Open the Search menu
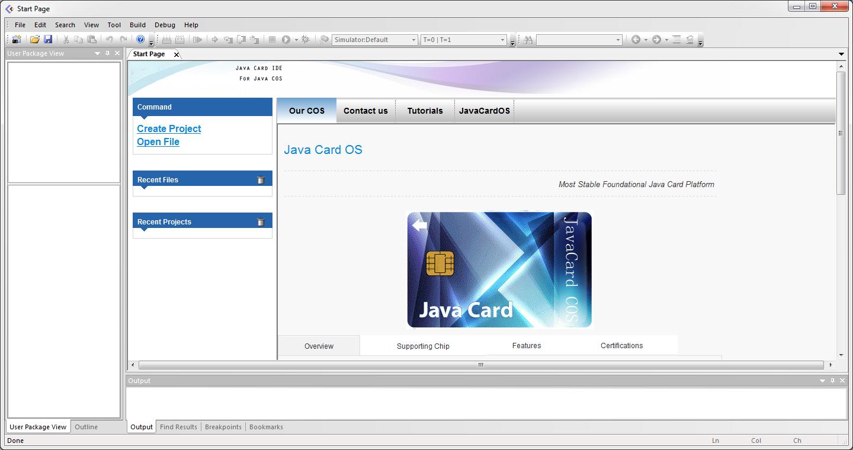Viewport: 853px width, 450px height. [x=65, y=25]
